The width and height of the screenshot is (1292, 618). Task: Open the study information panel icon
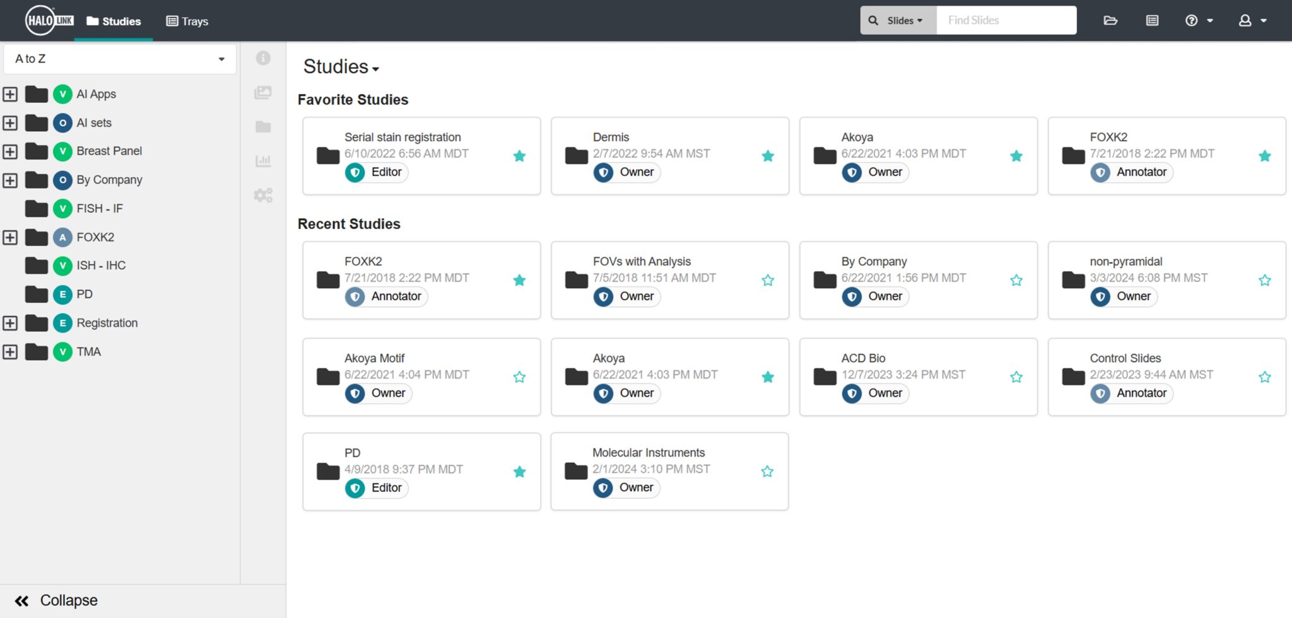[263, 57]
